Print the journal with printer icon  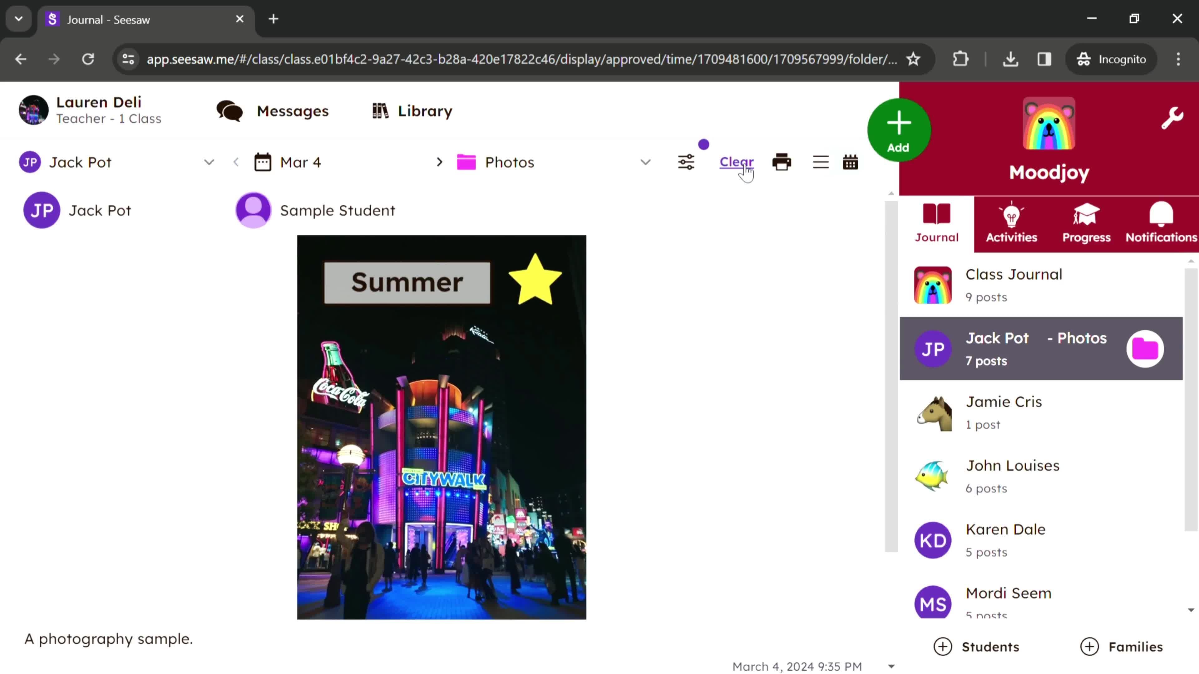point(782,162)
